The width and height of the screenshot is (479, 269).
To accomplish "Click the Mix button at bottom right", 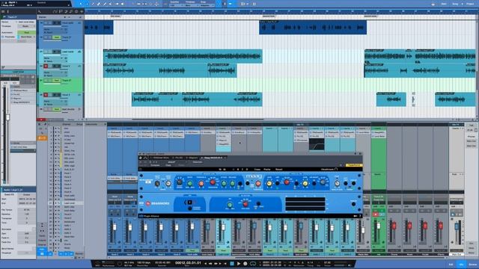I will (461, 265).
